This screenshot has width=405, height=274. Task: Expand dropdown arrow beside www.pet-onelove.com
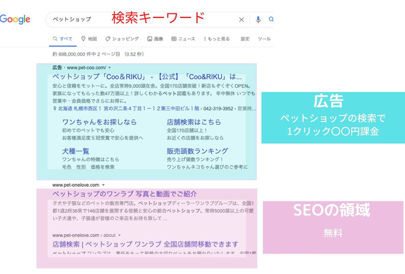[x=103, y=185]
